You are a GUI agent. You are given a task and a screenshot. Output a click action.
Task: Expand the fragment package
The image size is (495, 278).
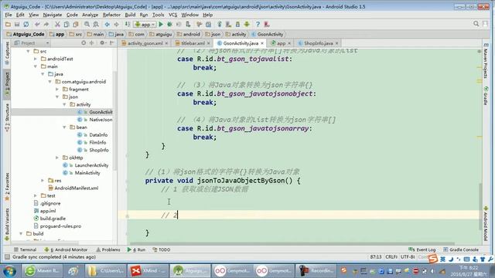[x=57, y=90]
